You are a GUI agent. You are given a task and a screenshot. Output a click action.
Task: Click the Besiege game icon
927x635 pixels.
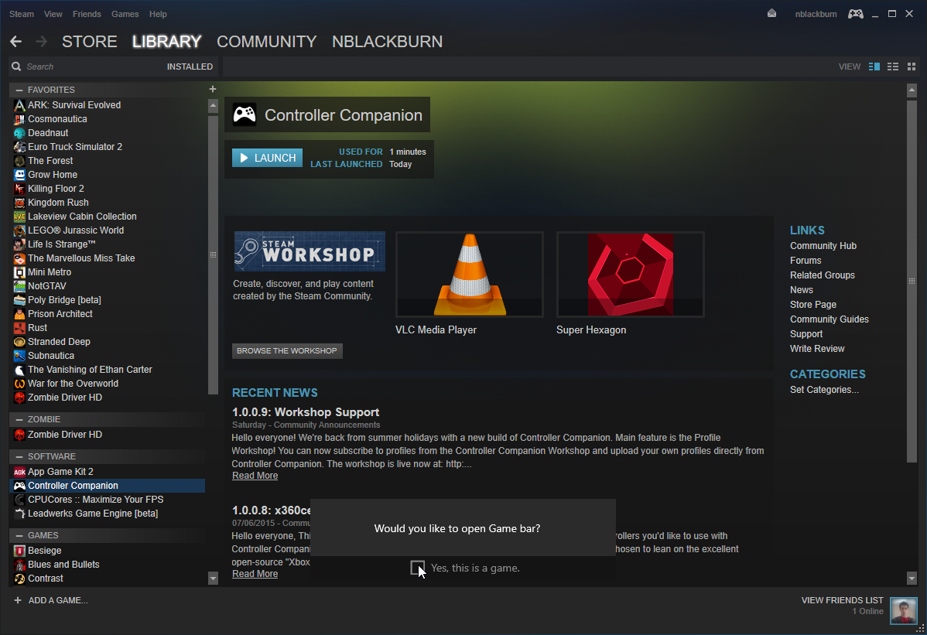[19, 551]
